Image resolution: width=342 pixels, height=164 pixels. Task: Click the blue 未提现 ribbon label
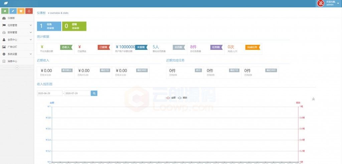point(141,47)
